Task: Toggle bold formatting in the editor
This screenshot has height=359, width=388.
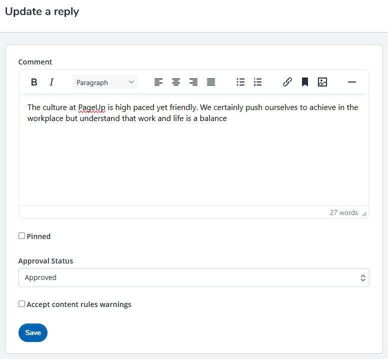Action: (34, 82)
